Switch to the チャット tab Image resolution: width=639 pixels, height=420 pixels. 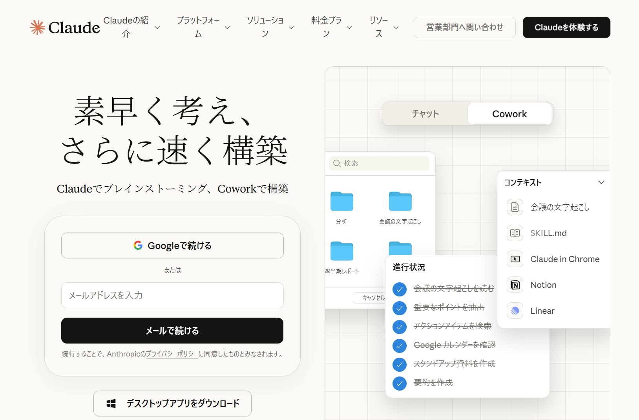[425, 114]
